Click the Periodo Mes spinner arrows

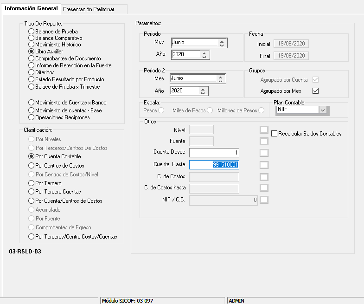pyautogui.click(x=222, y=43)
